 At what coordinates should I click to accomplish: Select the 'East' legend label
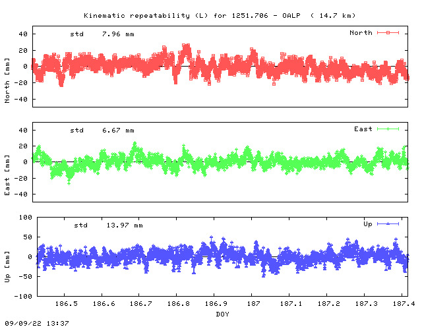(363, 129)
